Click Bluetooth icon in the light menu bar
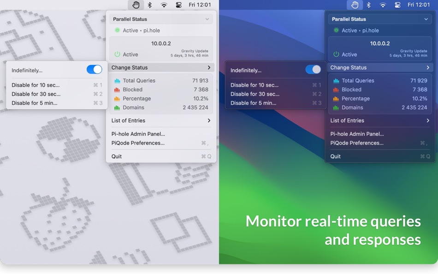The image size is (438, 274). click(x=150, y=5)
